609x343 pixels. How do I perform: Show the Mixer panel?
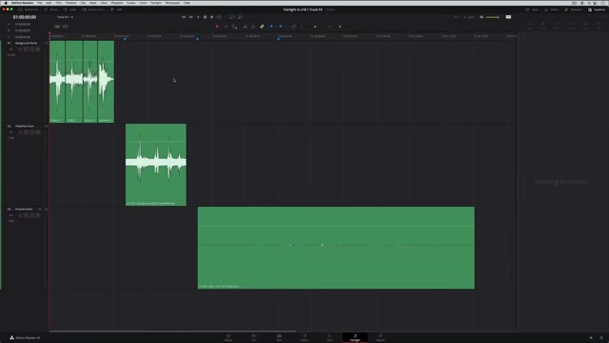pos(532,10)
